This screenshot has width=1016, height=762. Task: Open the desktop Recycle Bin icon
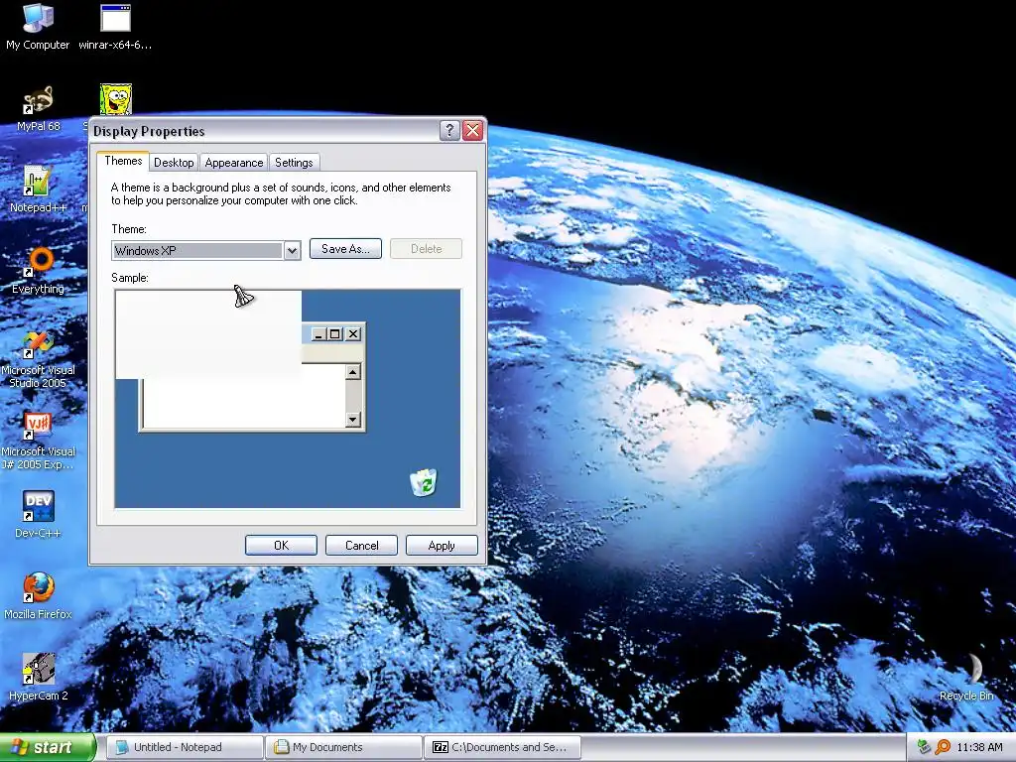click(966, 677)
